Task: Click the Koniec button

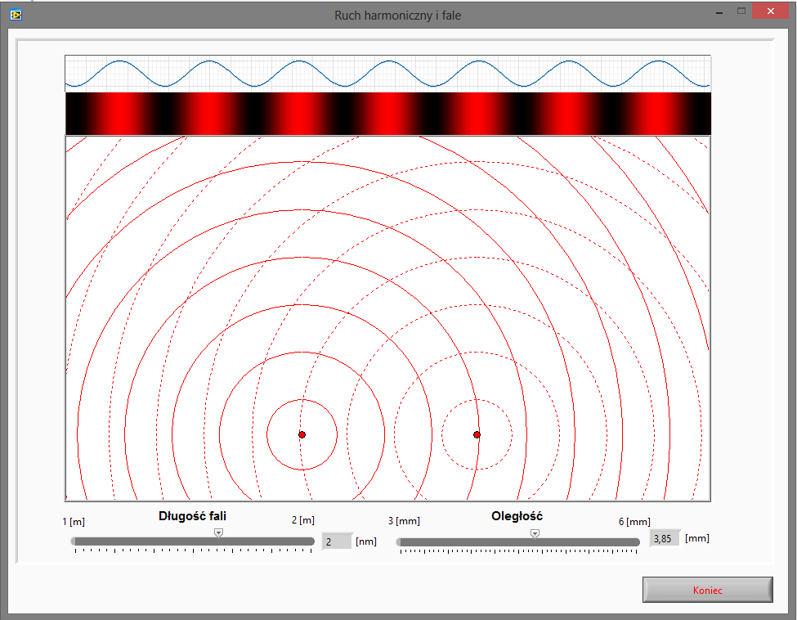Action: 708,590
